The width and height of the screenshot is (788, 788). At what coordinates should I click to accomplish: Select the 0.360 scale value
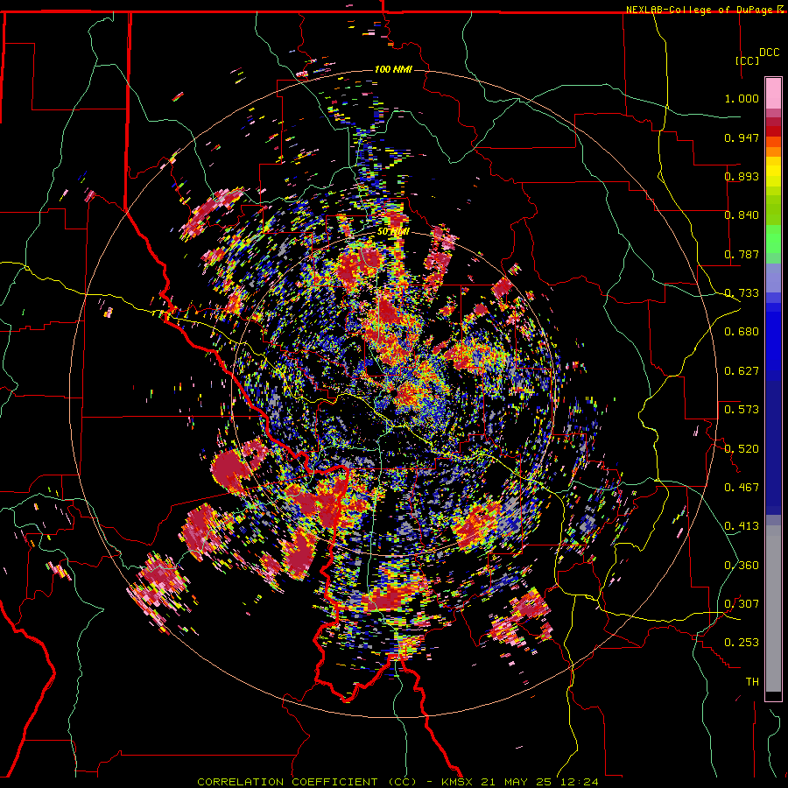coord(742,566)
